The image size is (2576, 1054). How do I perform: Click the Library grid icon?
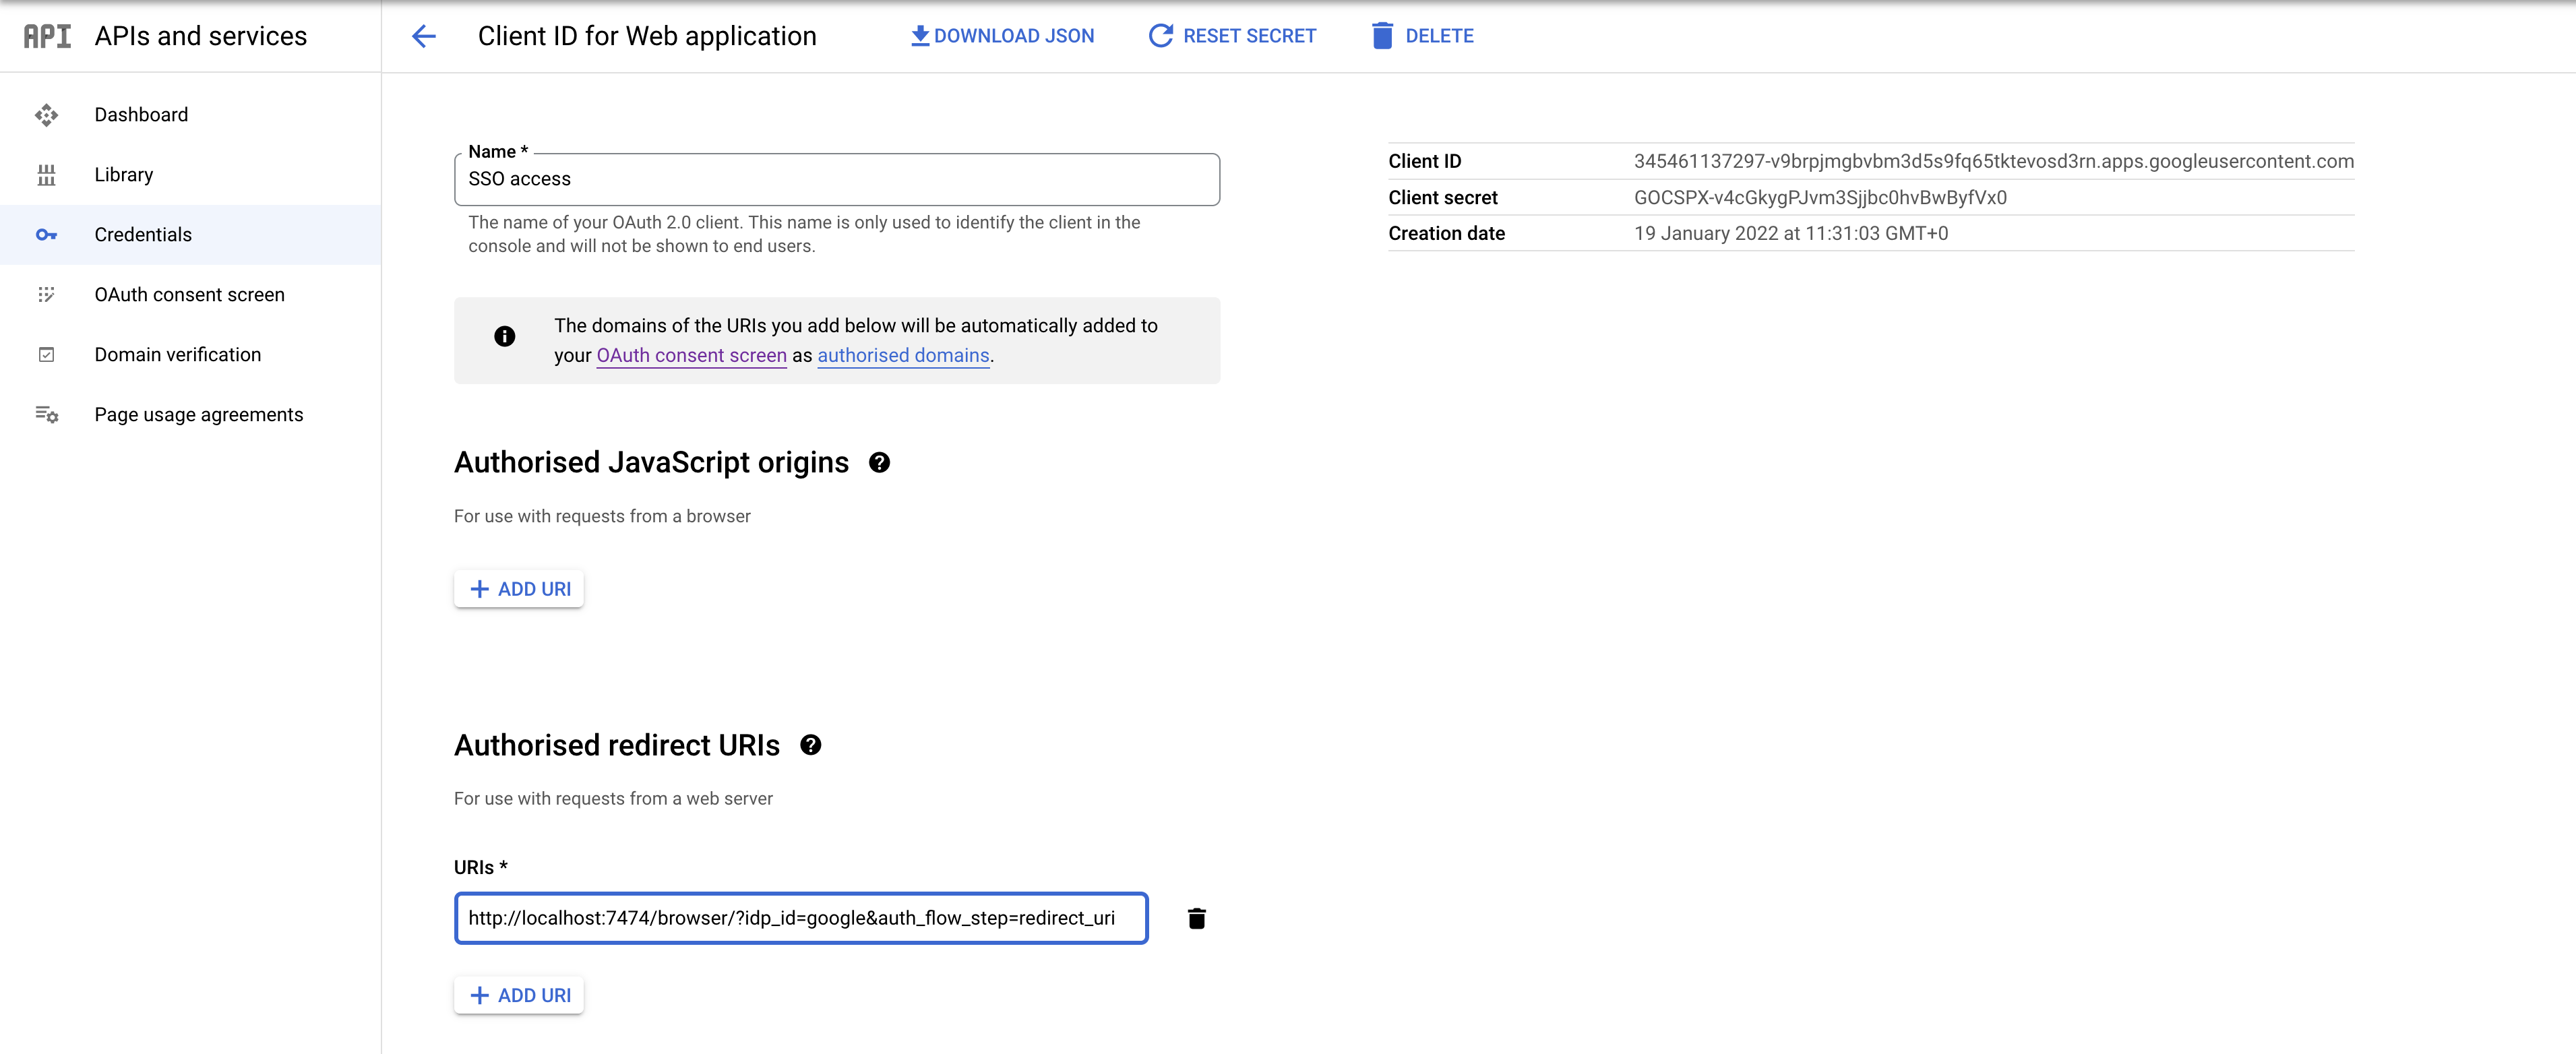pyautogui.click(x=47, y=174)
